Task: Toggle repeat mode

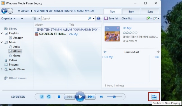Action: pos(49,97)
